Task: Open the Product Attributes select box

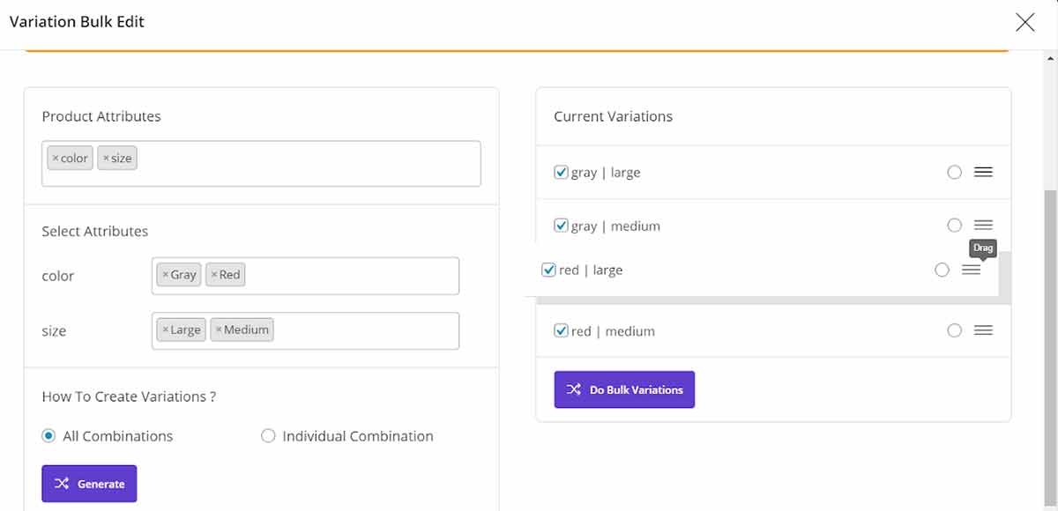Action: pos(309,163)
